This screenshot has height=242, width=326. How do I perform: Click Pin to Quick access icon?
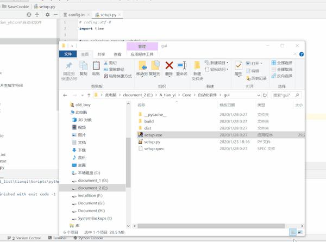click(69, 66)
